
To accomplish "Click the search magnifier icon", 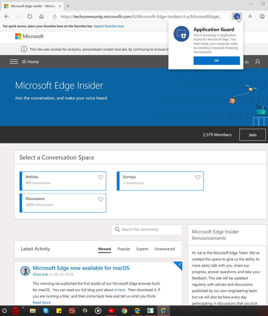I will point(117,229).
